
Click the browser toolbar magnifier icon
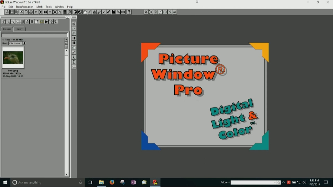click(13, 22)
